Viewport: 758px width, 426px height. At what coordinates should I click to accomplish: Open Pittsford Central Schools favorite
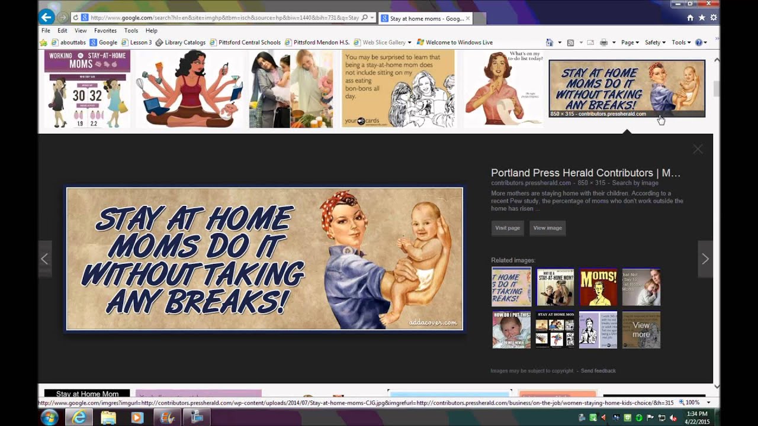(245, 43)
